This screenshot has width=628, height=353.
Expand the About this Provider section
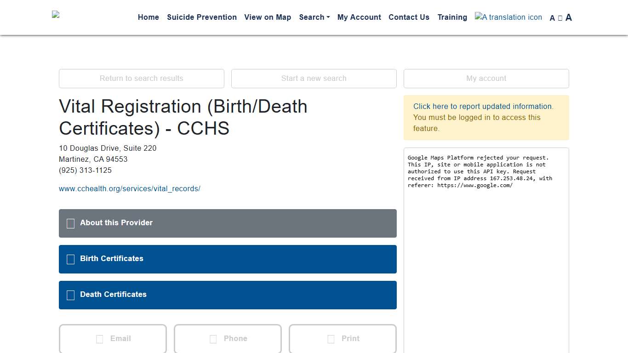(x=228, y=223)
